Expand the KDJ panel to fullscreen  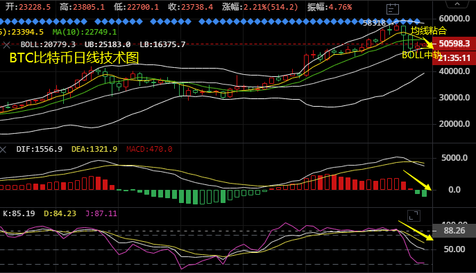click(x=414, y=215)
